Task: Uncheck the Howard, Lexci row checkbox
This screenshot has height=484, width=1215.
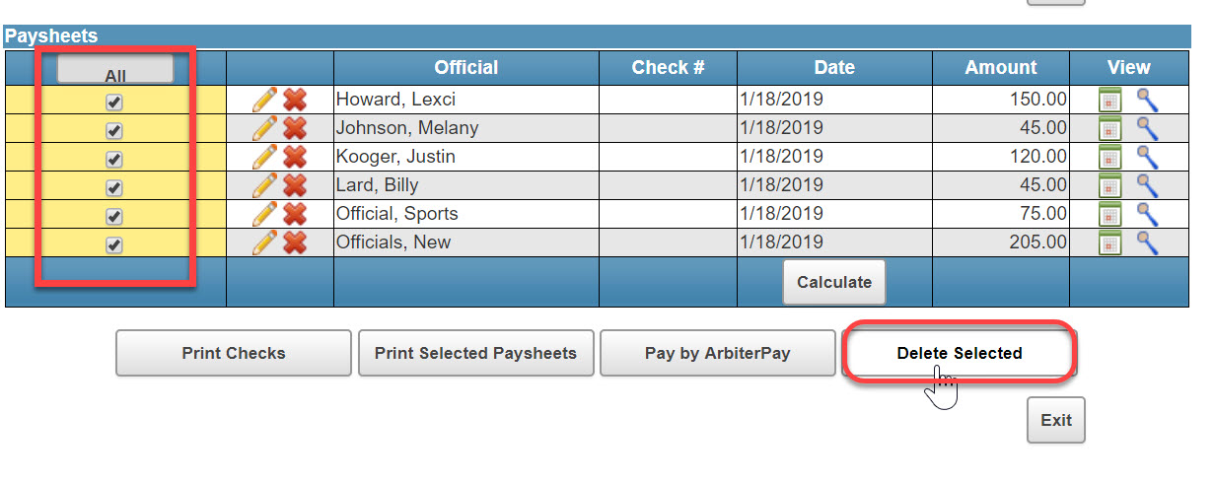Action: click(114, 102)
